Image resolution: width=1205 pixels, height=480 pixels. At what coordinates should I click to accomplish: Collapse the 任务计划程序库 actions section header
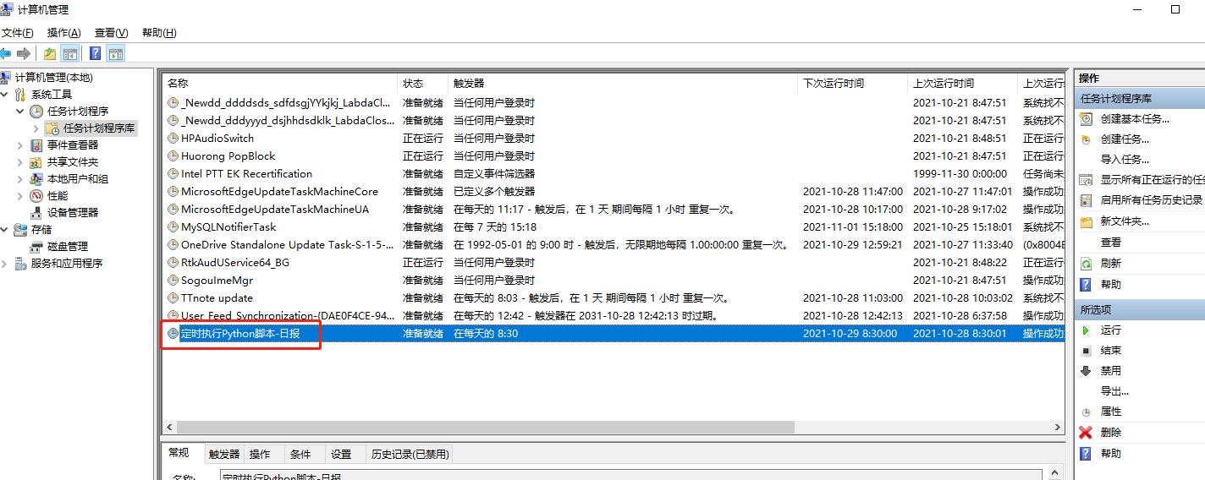(x=1139, y=99)
